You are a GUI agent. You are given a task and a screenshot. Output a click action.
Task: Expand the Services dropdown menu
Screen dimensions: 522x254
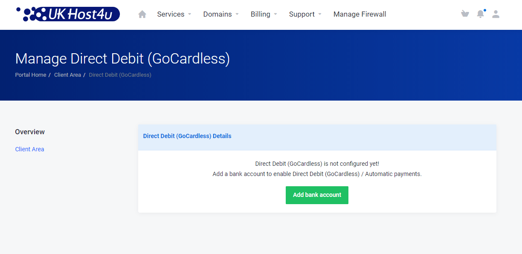pos(174,14)
